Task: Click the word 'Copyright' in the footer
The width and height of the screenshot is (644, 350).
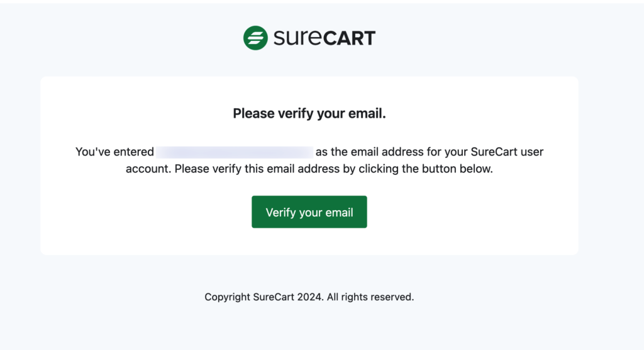Action: click(227, 297)
